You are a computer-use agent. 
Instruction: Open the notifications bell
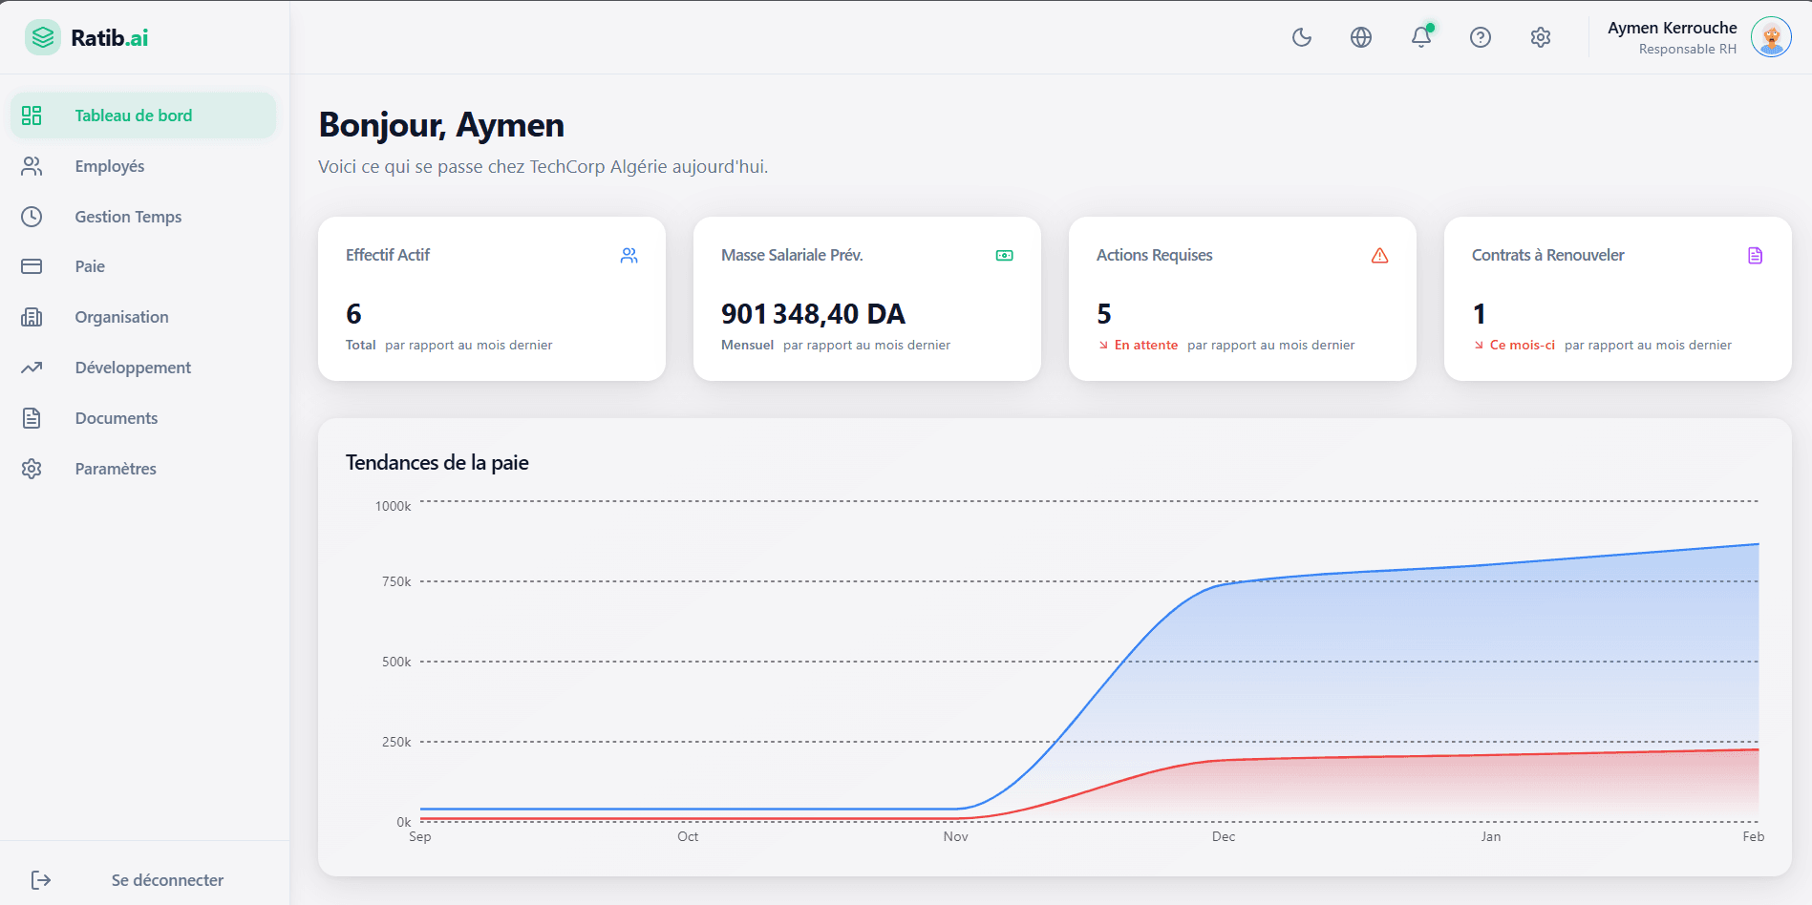(1421, 37)
